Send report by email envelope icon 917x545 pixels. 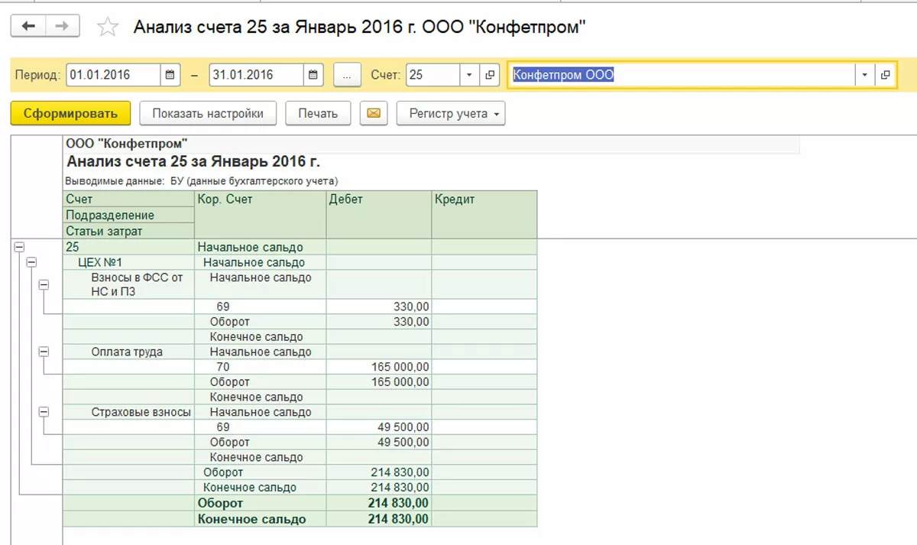[x=374, y=113]
